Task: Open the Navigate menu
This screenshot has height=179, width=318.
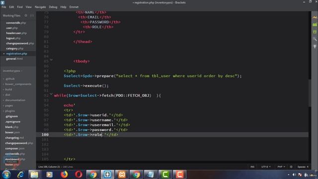Action: point(40,7)
